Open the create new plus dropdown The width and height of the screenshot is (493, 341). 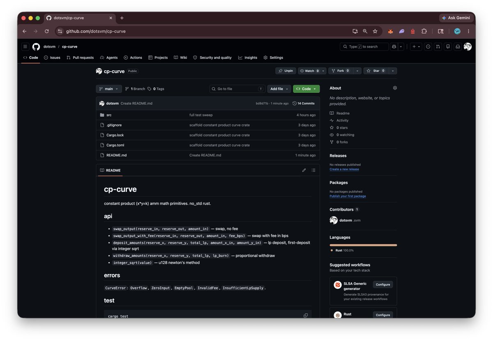coord(417,47)
